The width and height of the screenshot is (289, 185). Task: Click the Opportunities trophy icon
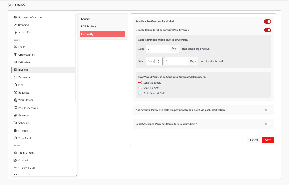pyautogui.click(x=15, y=55)
